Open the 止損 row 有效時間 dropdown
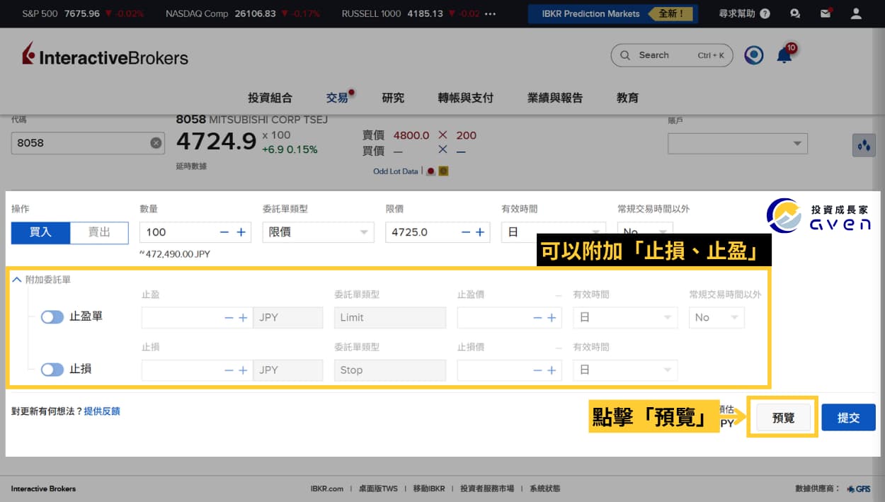Screen dimensions: 885x502 (x=625, y=370)
